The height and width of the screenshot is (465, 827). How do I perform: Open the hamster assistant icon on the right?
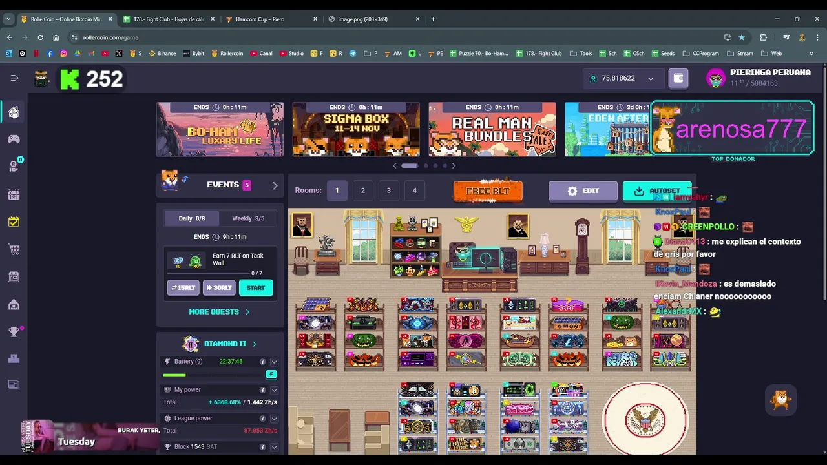tap(781, 400)
